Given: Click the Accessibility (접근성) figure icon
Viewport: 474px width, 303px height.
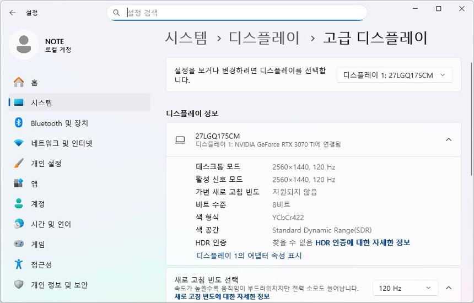Looking at the screenshot, I should (19, 264).
